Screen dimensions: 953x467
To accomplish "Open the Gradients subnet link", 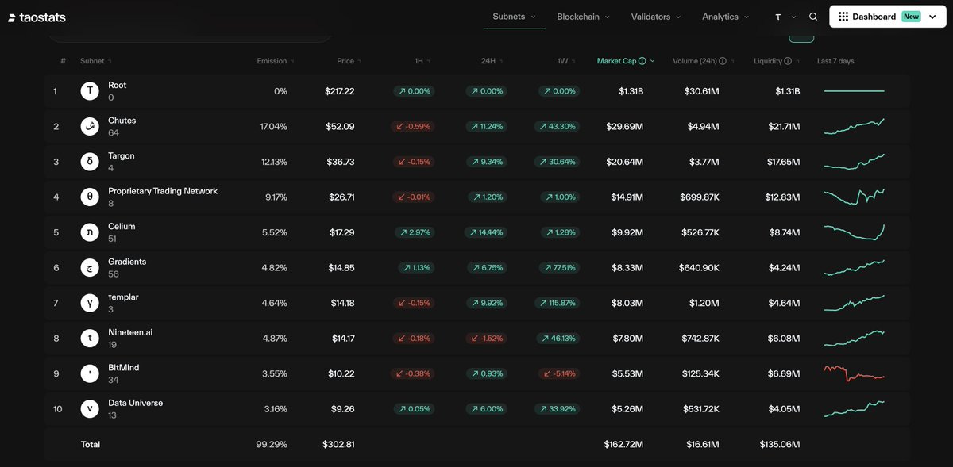I will tap(127, 262).
